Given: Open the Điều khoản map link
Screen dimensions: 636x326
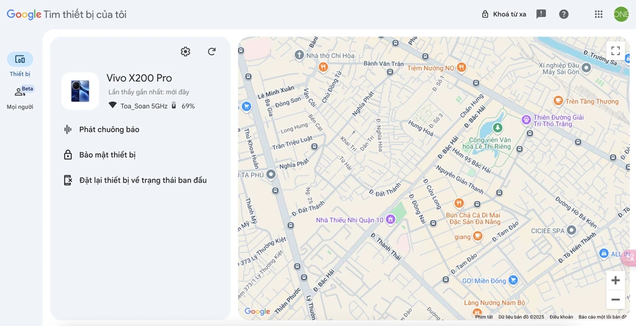Looking at the screenshot, I should [562, 316].
